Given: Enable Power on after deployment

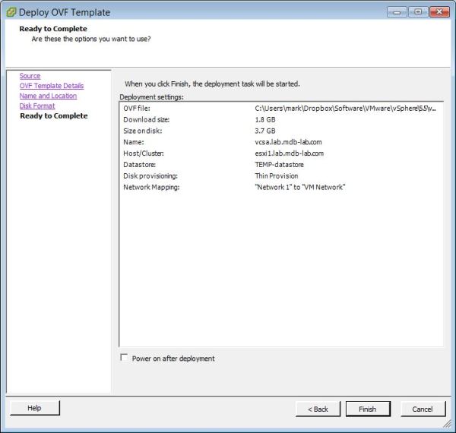Looking at the screenshot, I should [125, 359].
